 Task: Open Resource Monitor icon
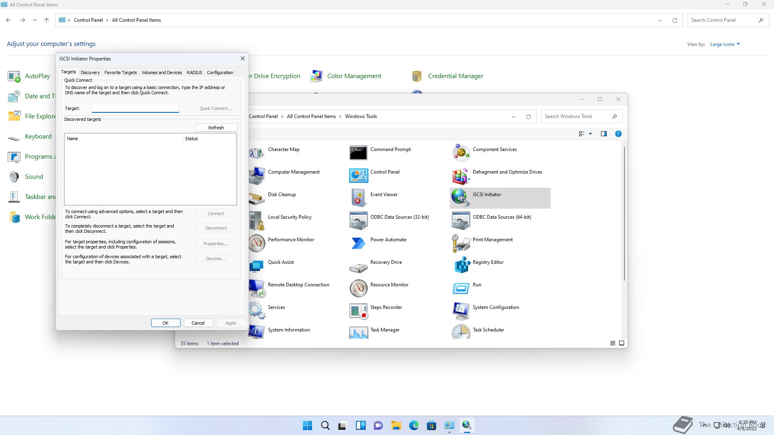(358, 288)
